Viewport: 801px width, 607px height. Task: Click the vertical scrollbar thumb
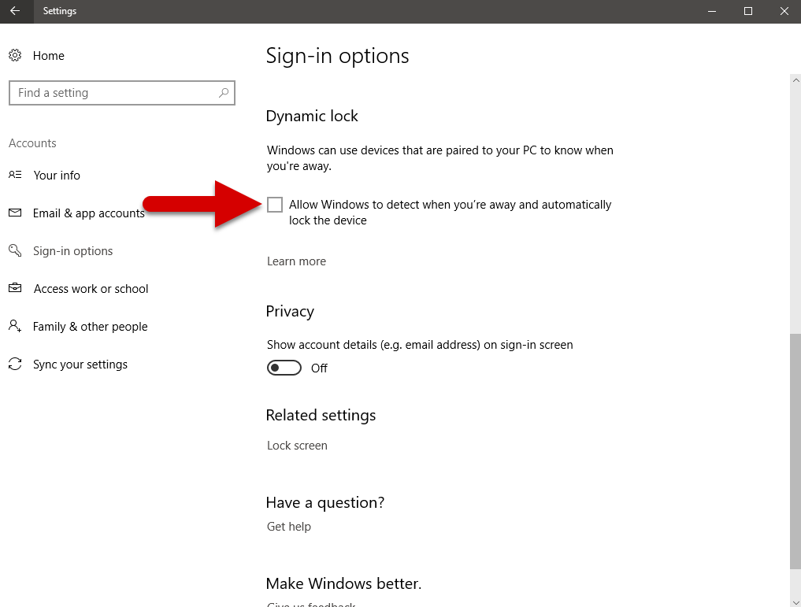click(795, 452)
